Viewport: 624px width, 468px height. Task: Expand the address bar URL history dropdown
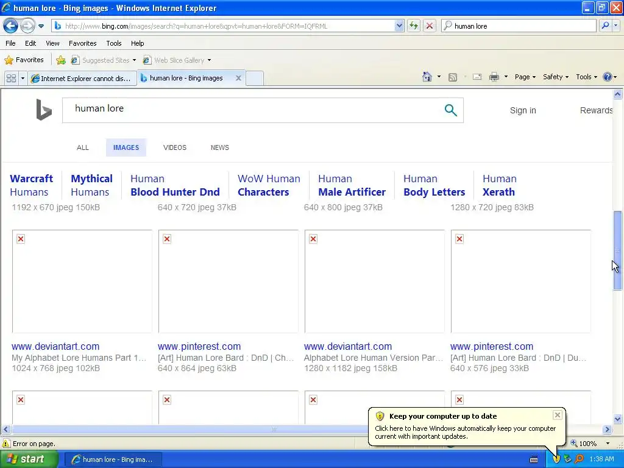click(399, 26)
